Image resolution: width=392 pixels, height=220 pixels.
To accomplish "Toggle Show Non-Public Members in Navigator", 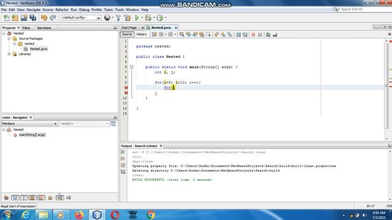I will click(x=32, y=198).
